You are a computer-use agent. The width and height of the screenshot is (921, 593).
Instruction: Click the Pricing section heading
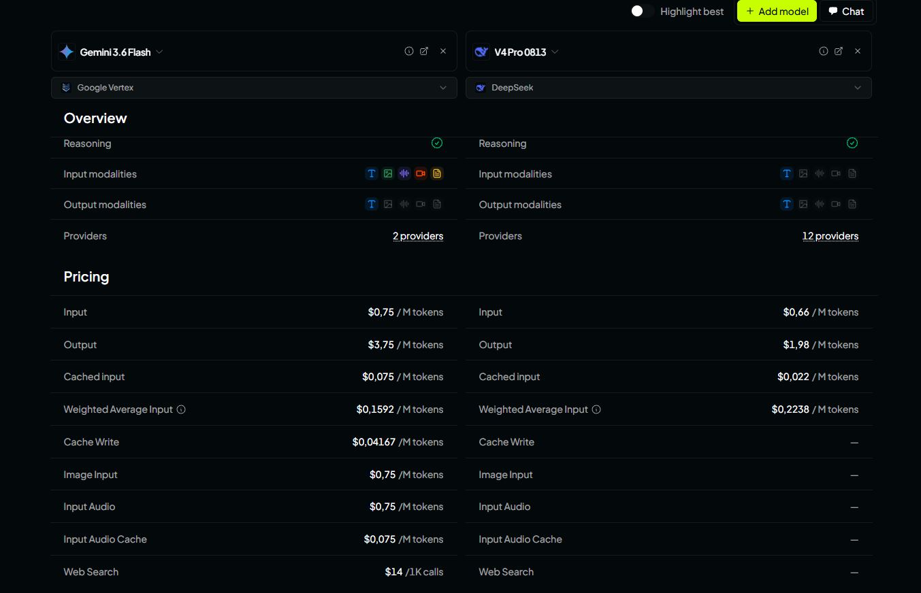pyautogui.click(x=86, y=277)
